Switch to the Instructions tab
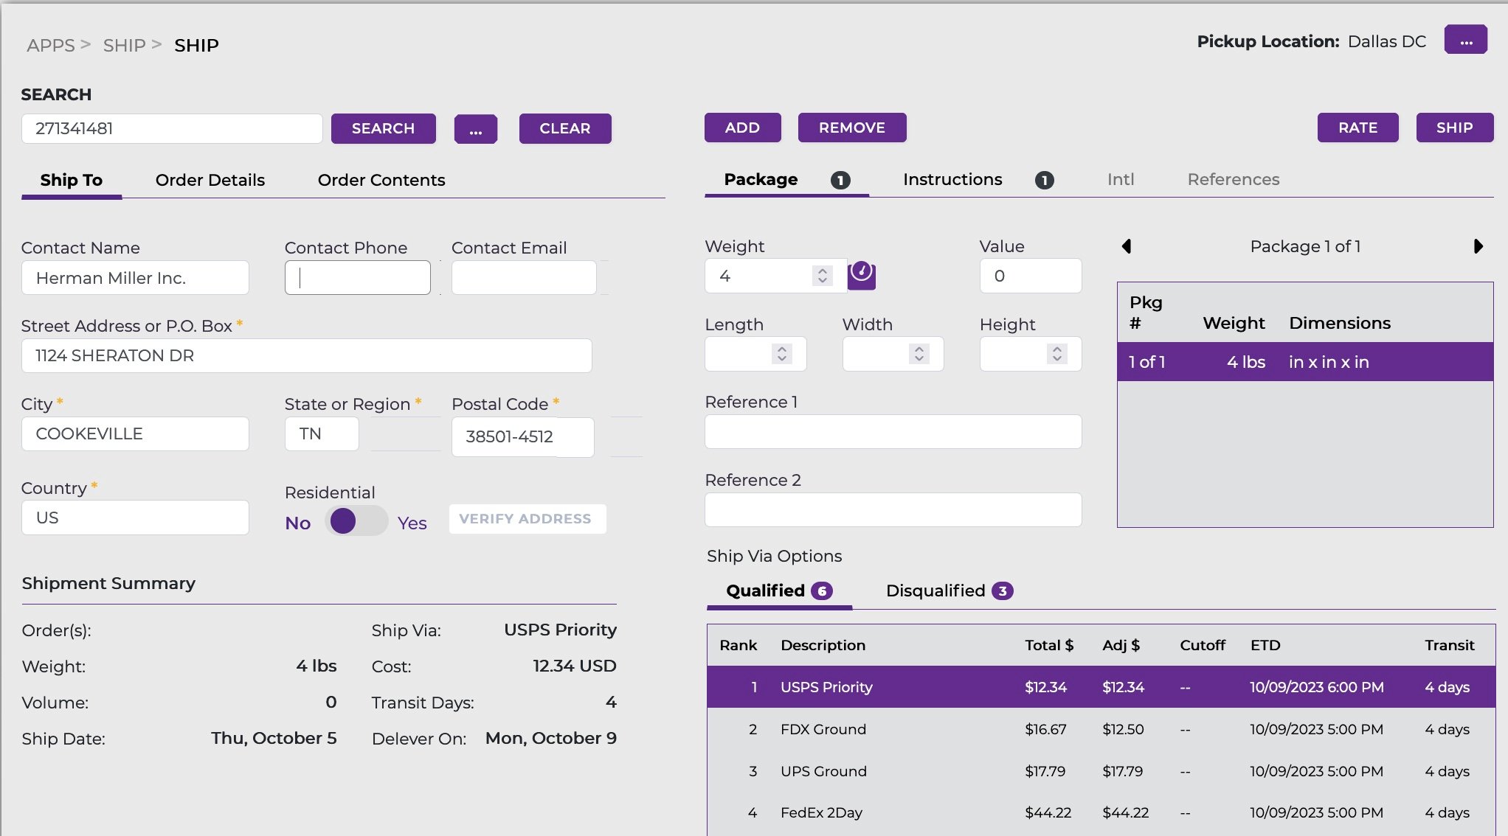This screenshot has width=1508, height=836. (952, 179)
